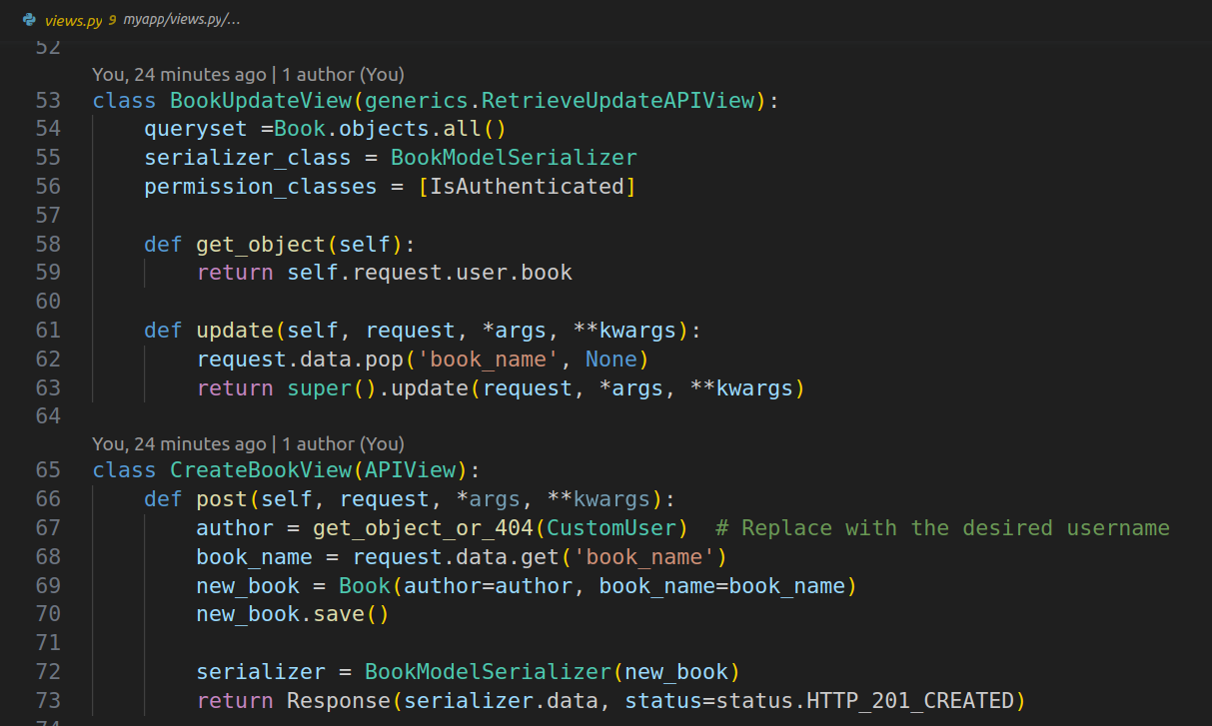The width and height of the screenshot is (1212, 726).
Task: Open the CodeLens authorship above CreateBookView
Action: coord(248,443)
